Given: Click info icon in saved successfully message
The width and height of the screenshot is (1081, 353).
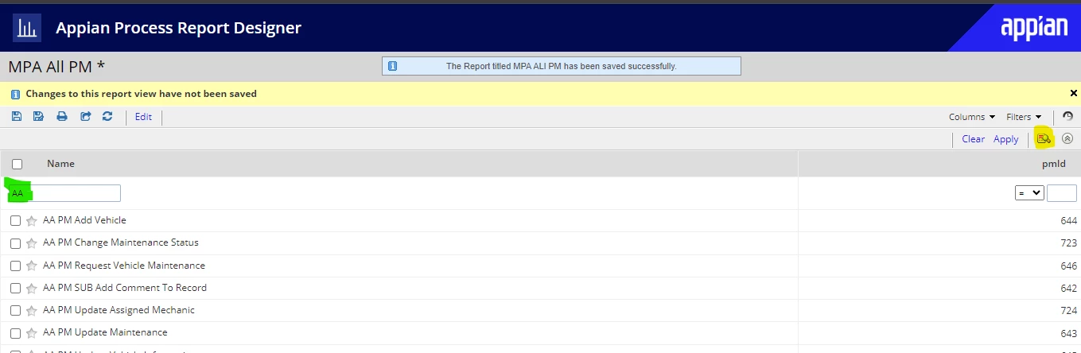Looking at the screenshot, I should tap(392, 66).
